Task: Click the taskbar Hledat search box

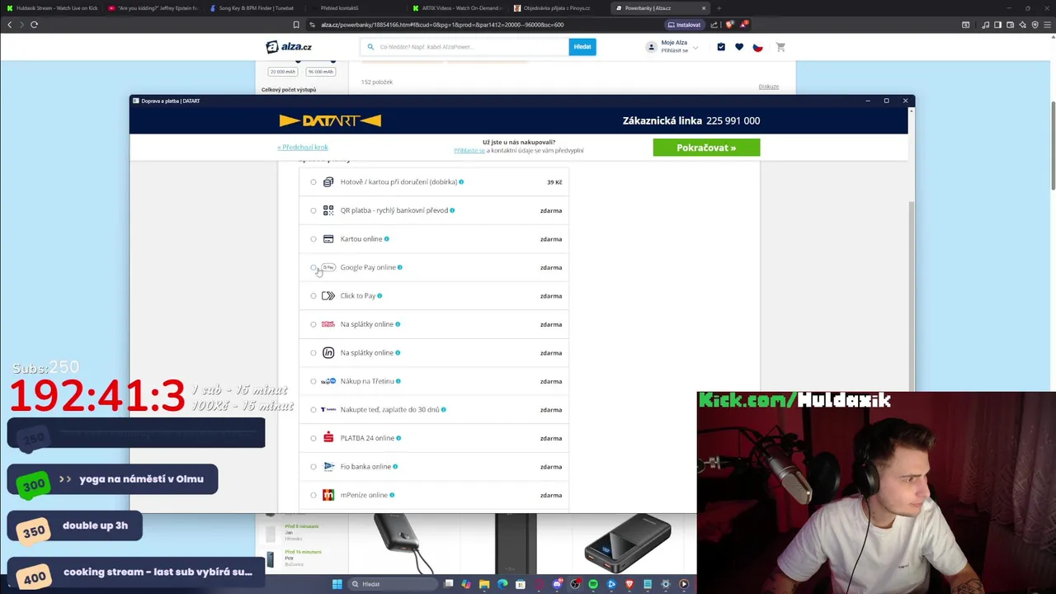Action: tap(391, 584)
